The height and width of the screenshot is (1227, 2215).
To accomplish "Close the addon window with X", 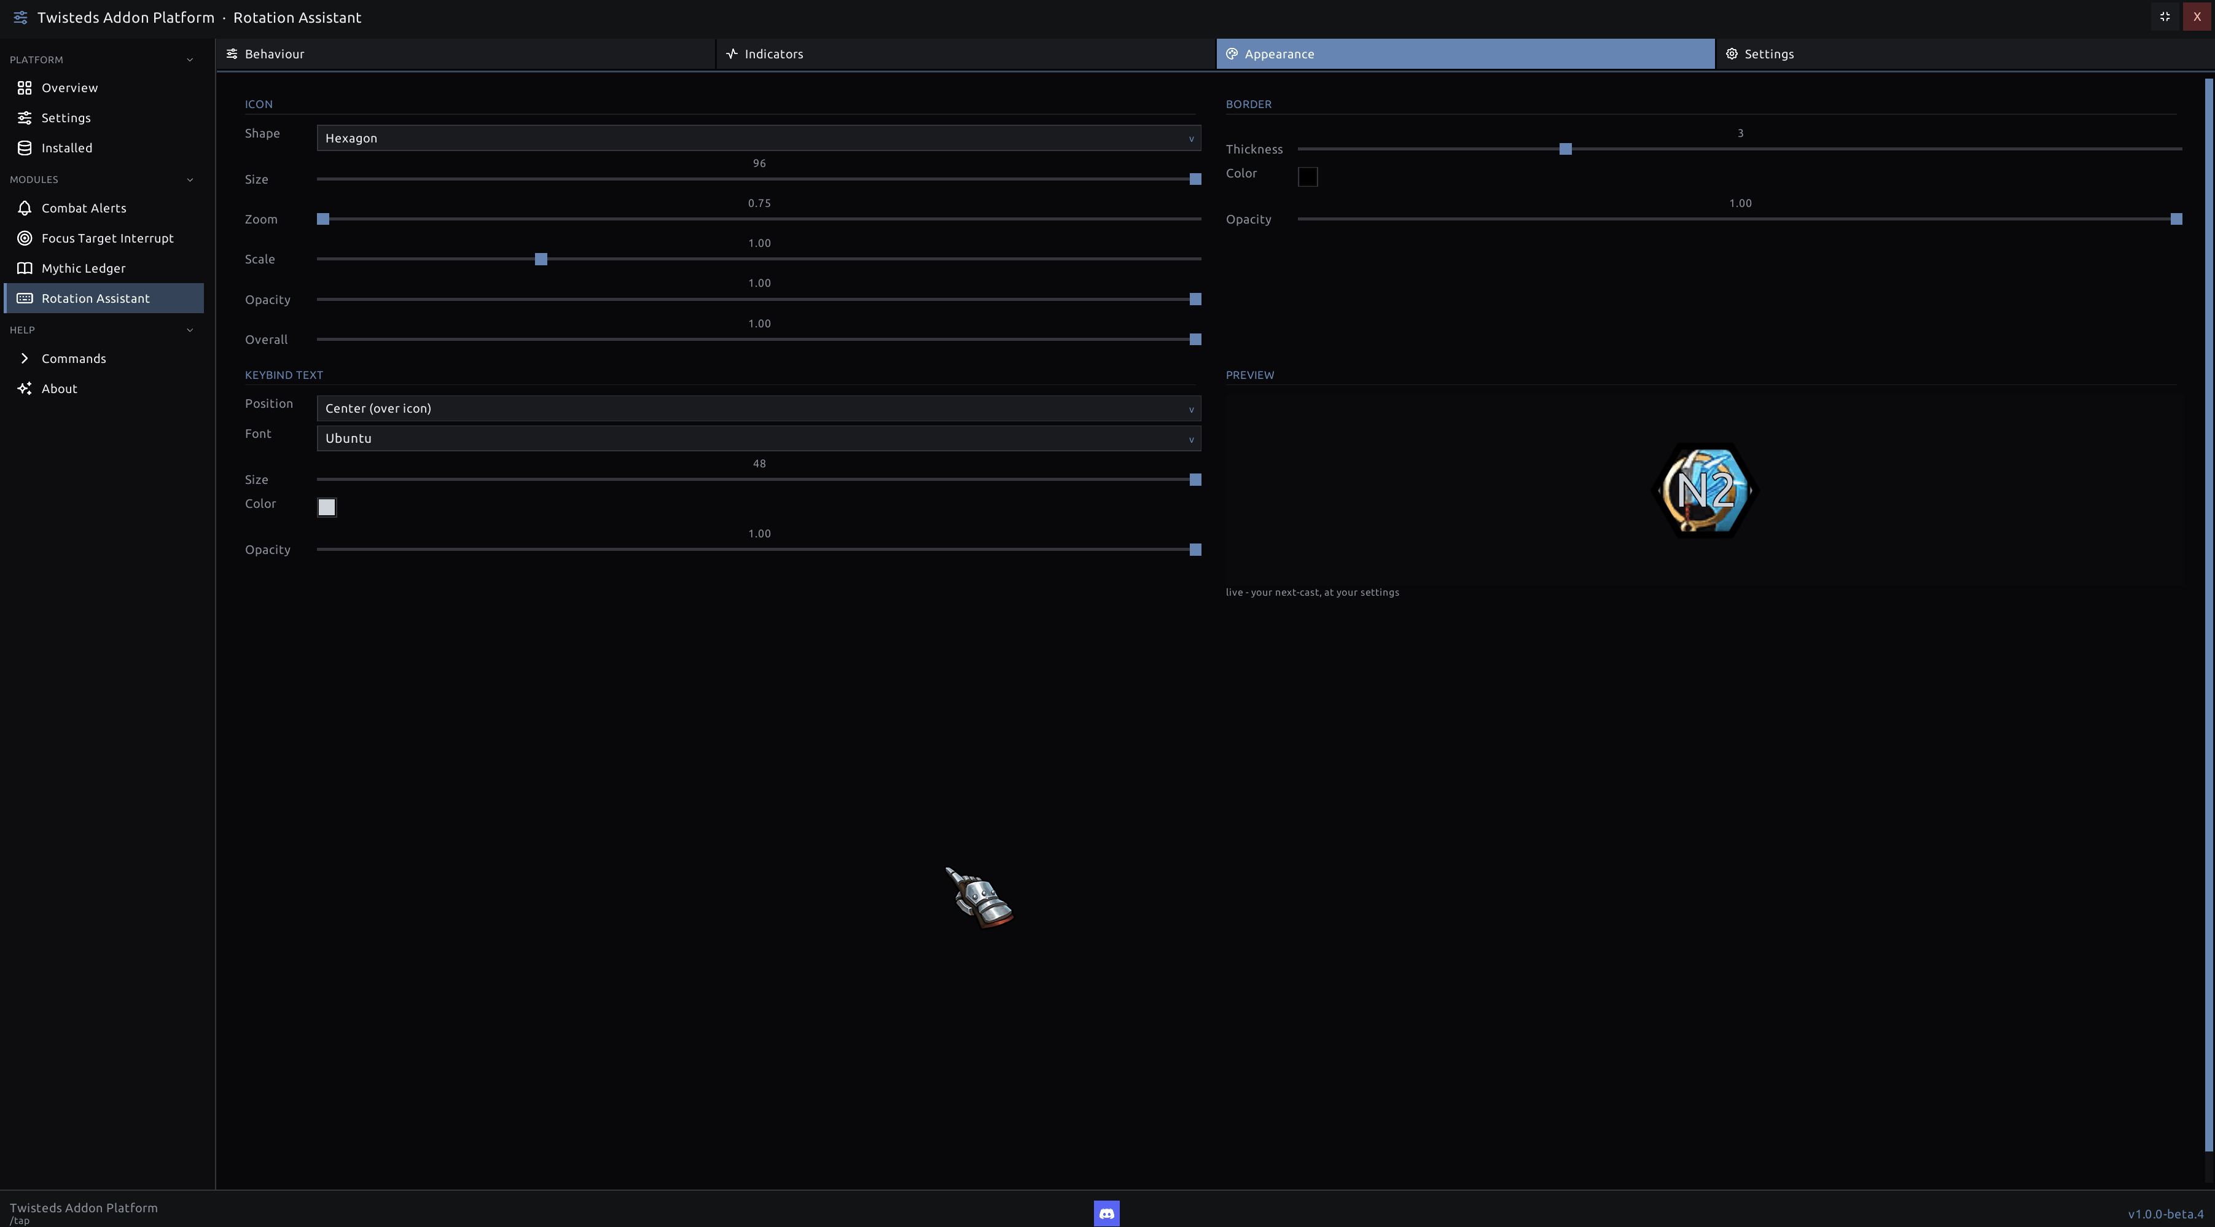I will [2196, 17].
